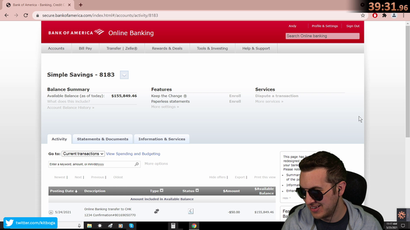
Task: Click the orange gear overlay icon
Action: tap(402, 215)
